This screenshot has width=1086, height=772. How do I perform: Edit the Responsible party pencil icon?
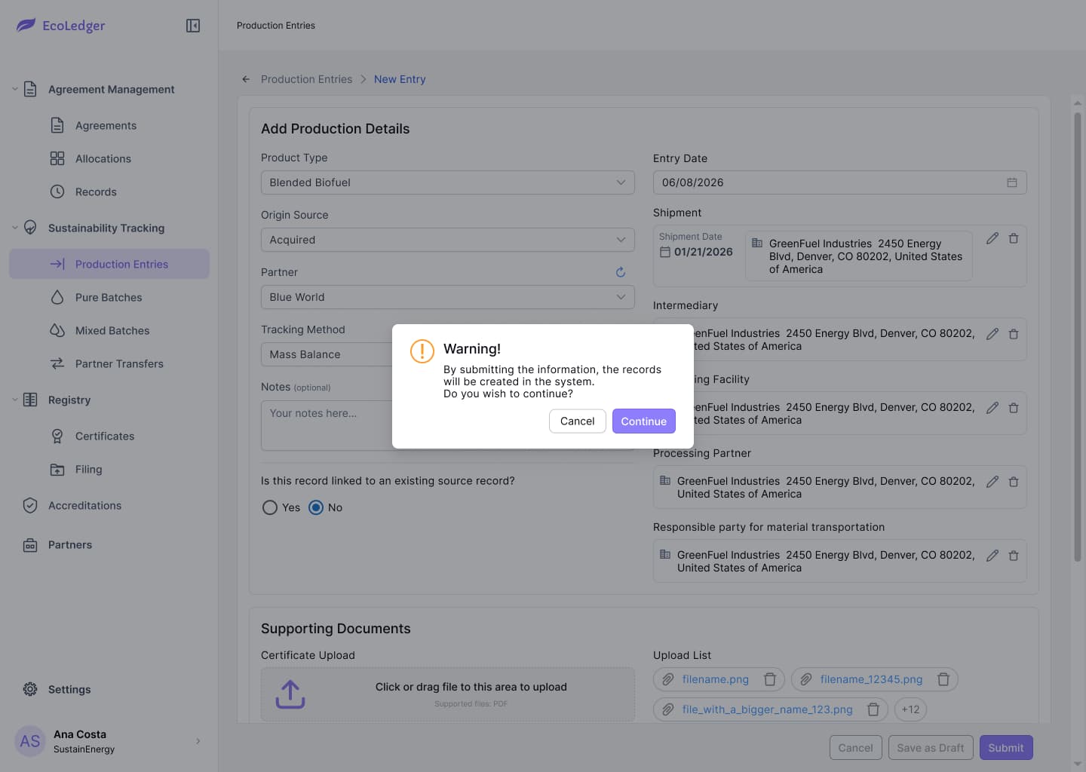(992, 556)
